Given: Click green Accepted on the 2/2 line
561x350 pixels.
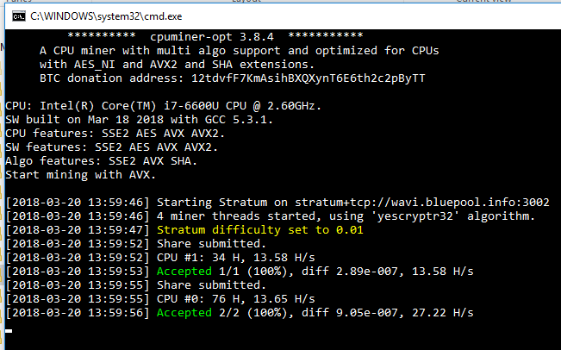Looking at the screenshot, I should [x=184, y=313].
